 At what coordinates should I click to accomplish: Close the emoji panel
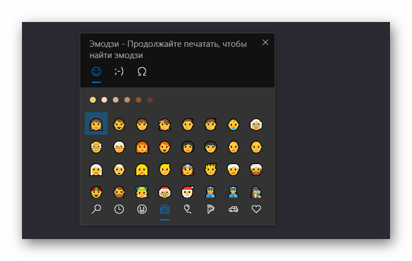(265, 43)
